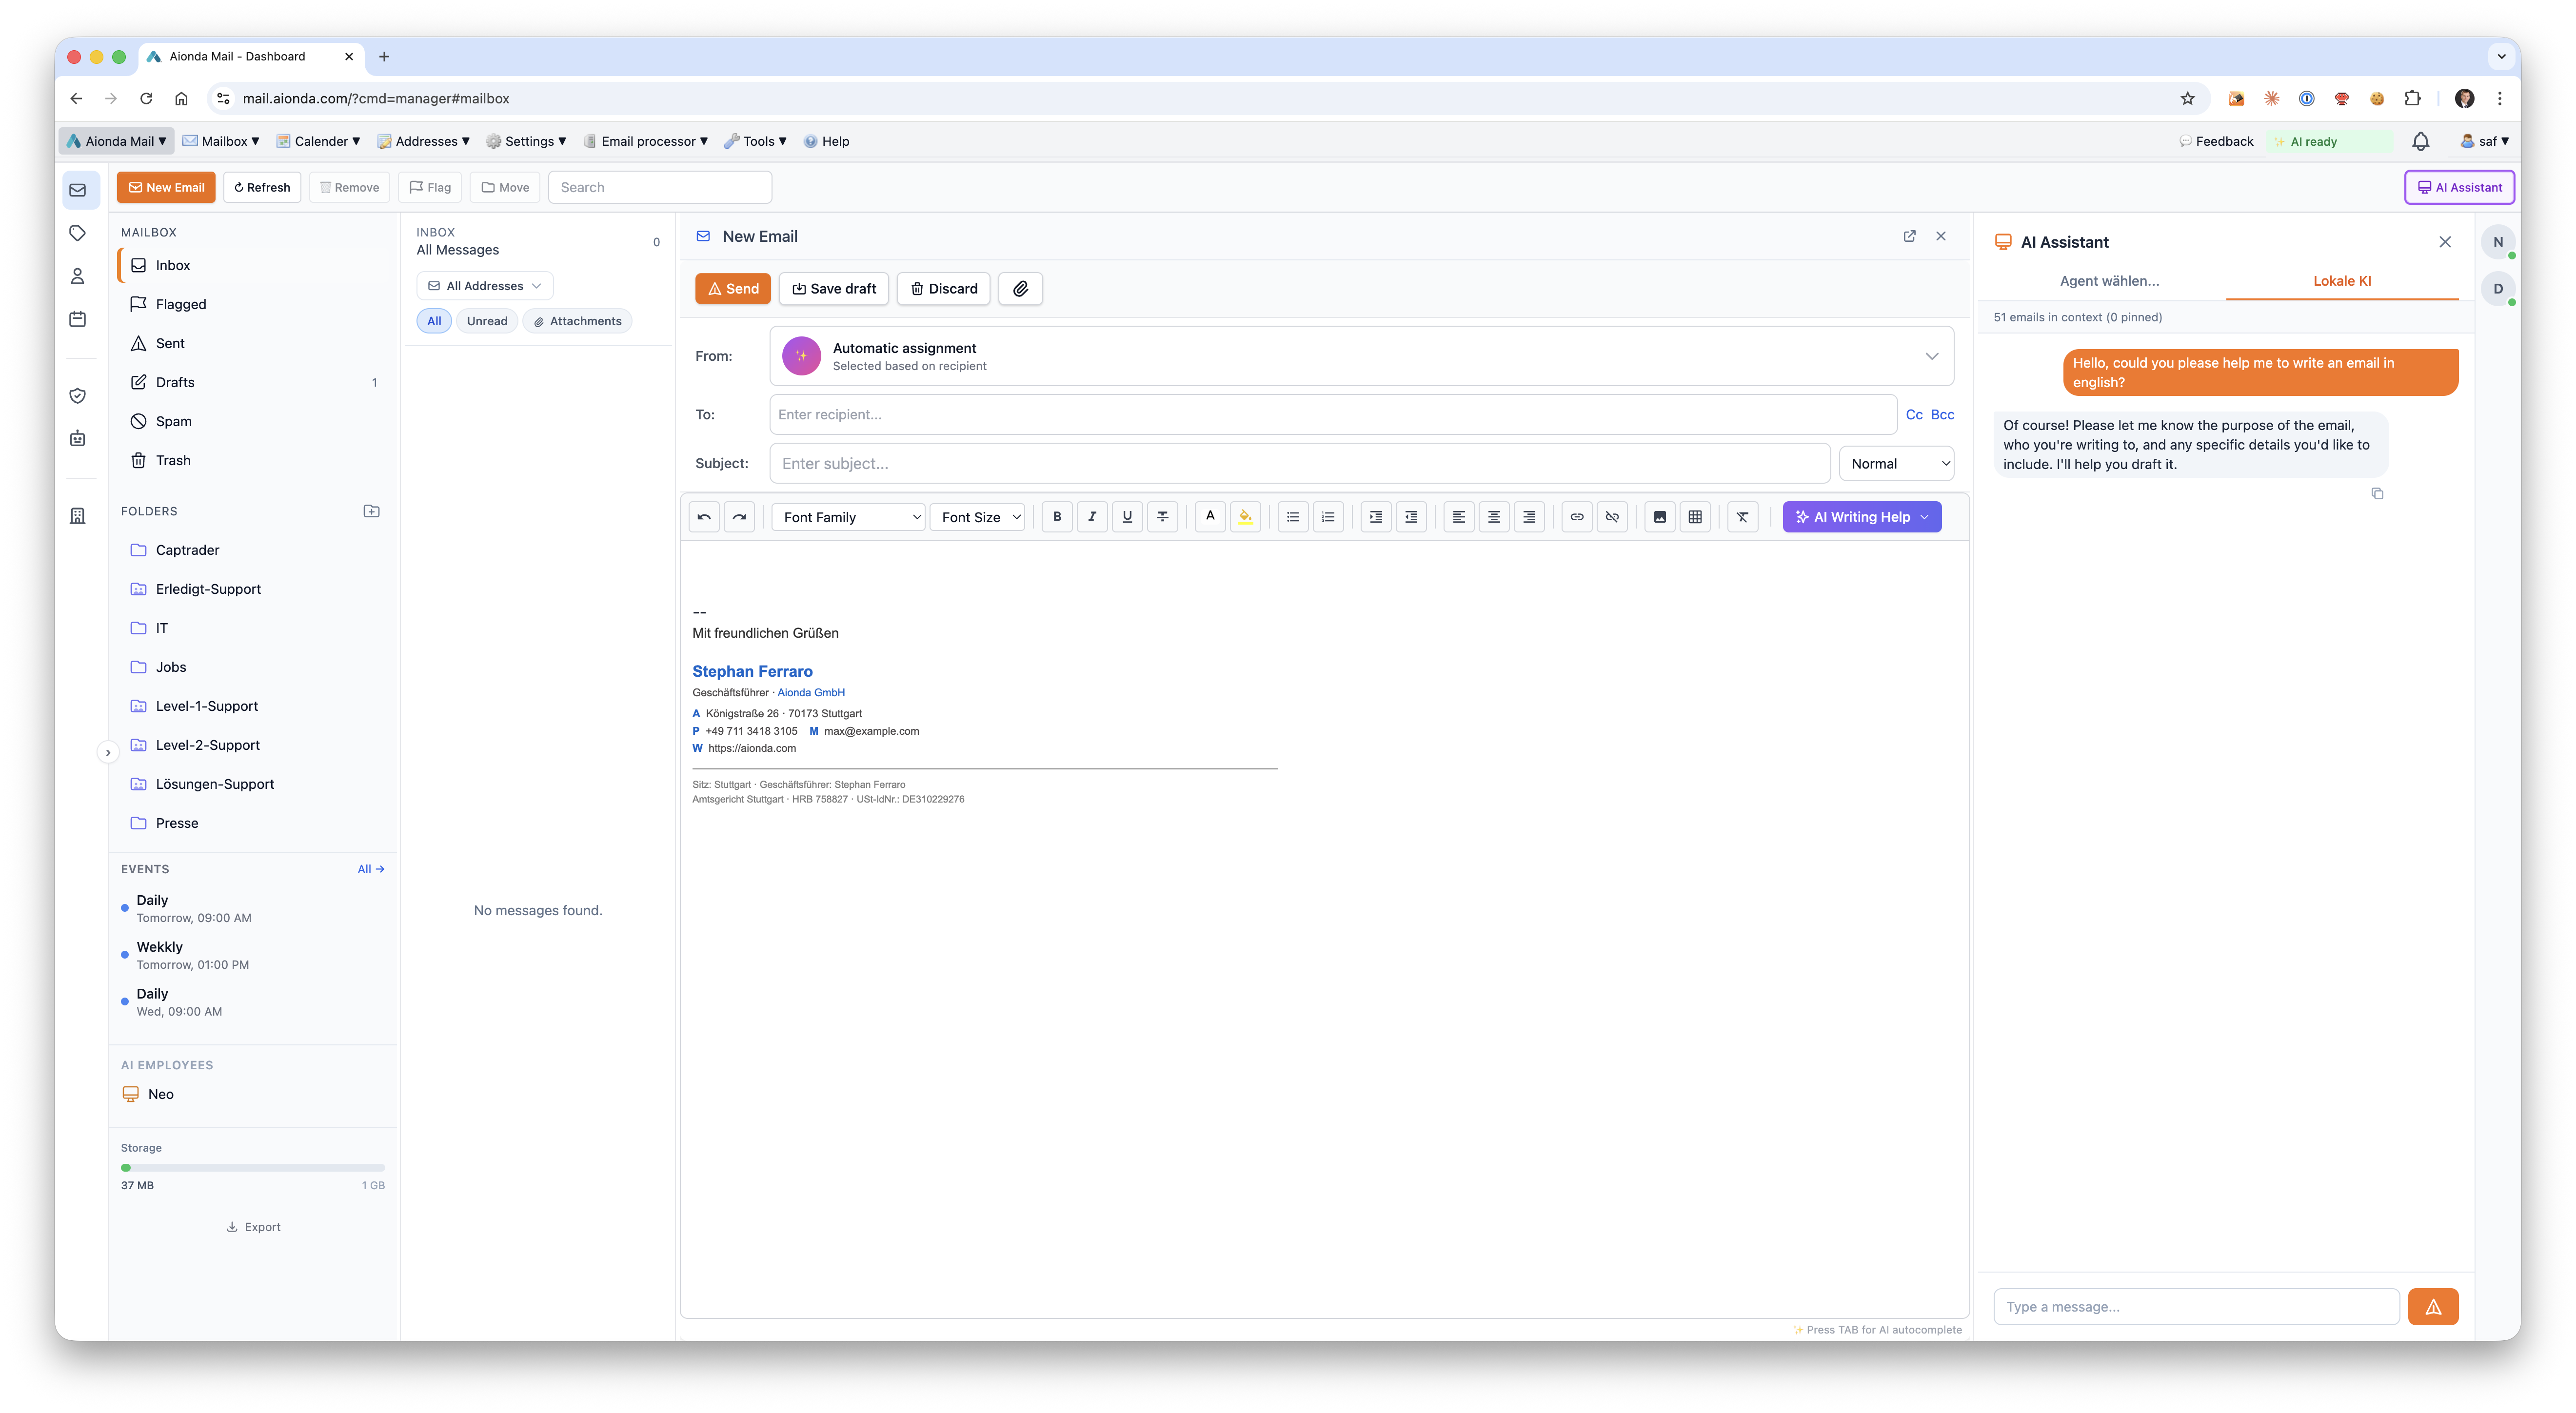Viewport: 2576px width, 1413px height.
Task: Insert a table into the email
Action: click(x=1695, y=517)
